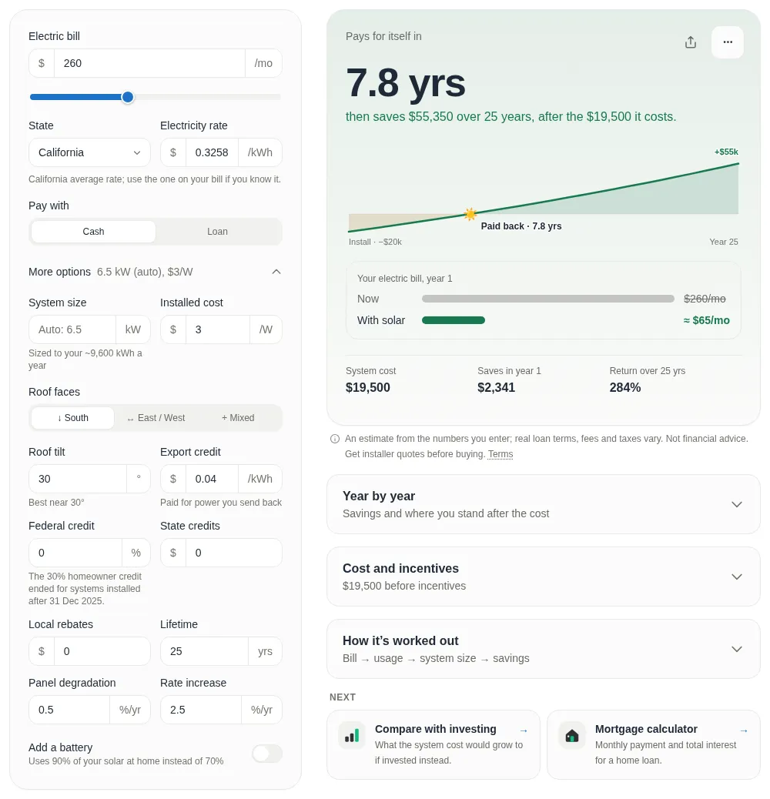Expand the Cost and incentives section
770x799 pixels.
pos(543,577)
